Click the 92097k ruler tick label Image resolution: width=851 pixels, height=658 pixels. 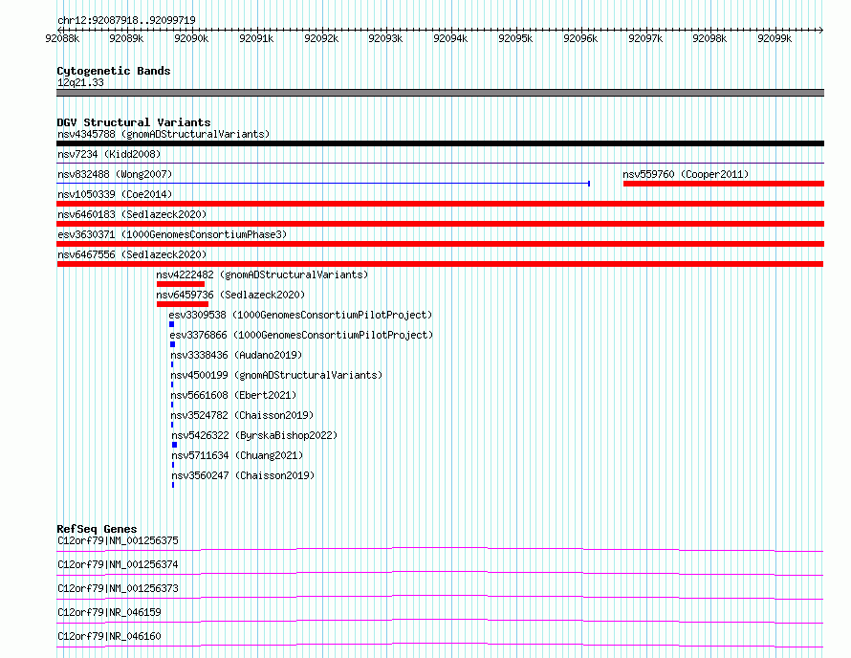coord(645,38)
